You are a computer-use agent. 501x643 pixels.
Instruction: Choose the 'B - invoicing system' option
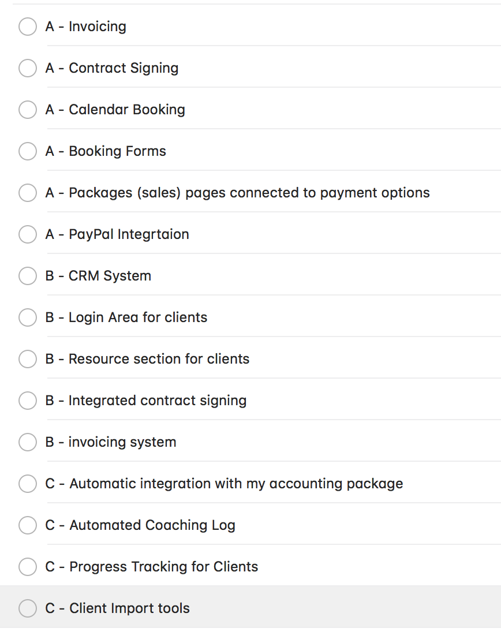coord(28,442)
